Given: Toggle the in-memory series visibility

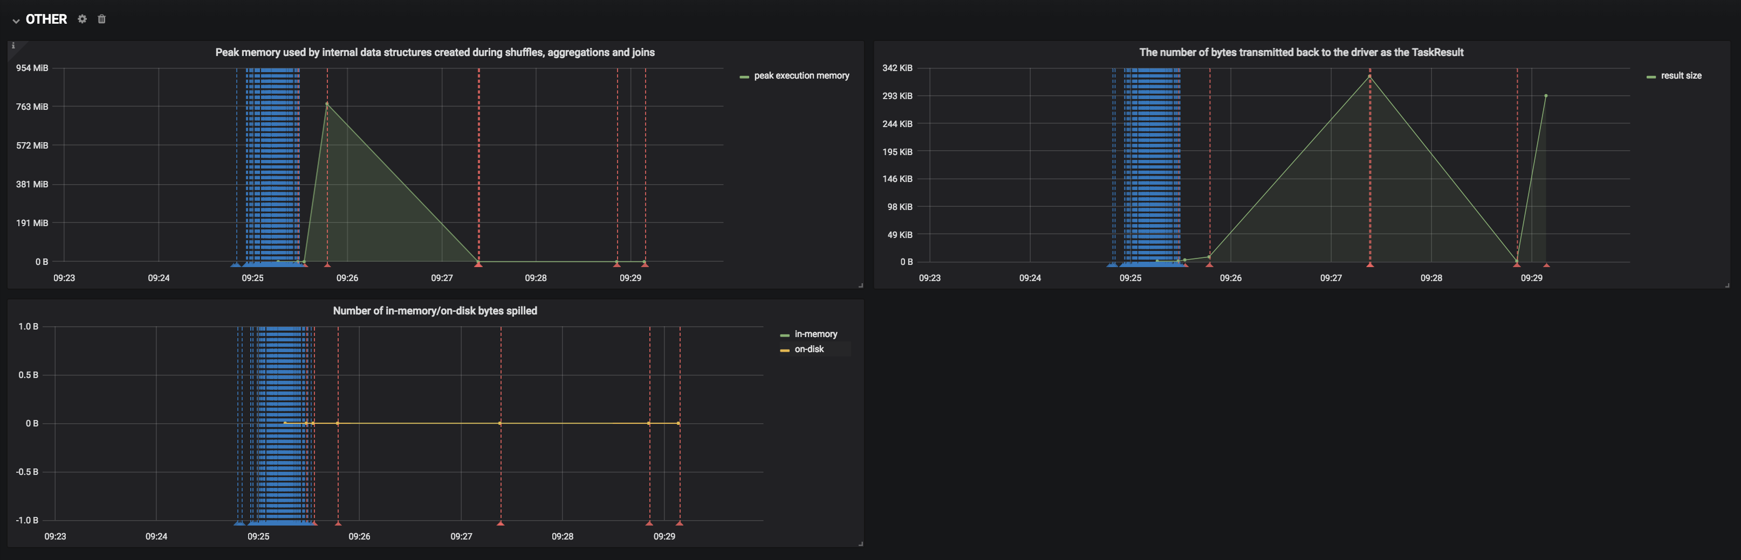Looking at the screenshot, I should 815,334.
